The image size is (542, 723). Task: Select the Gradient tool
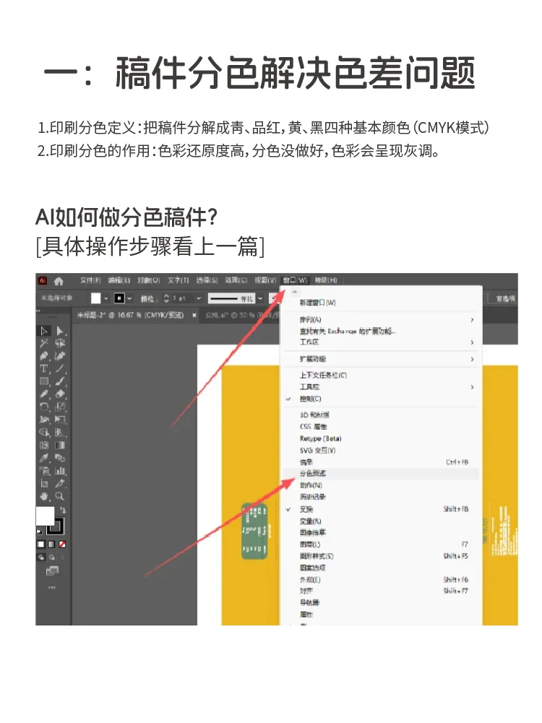point(60,446)
